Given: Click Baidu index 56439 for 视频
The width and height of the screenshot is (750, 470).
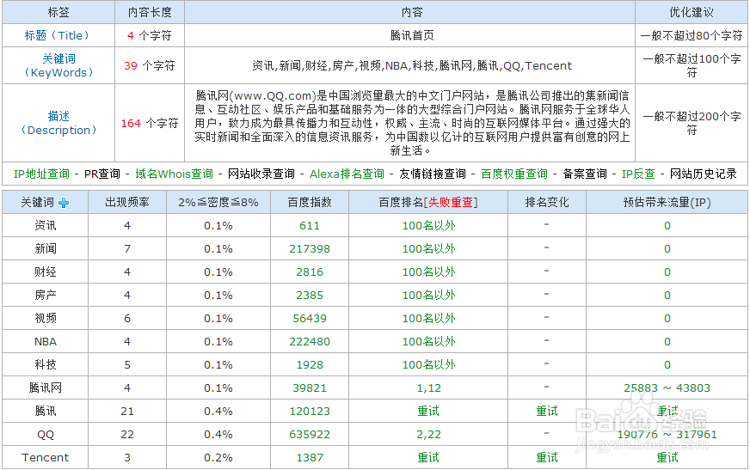Looking at the screenshot, I should [x=310, y=319].
